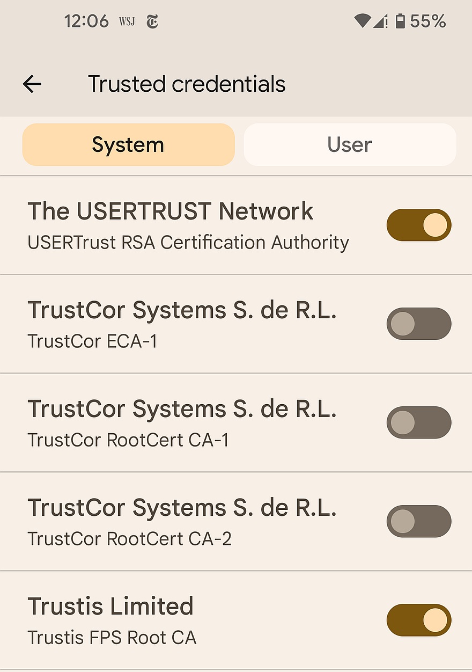Open The USERTRUST Network certificate details
The image size is (472, 672).
click(x=188, y=225)
